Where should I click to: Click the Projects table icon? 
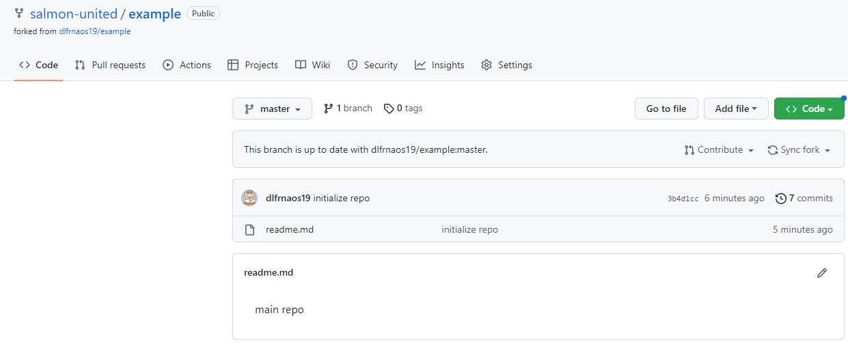coord(233,65)
